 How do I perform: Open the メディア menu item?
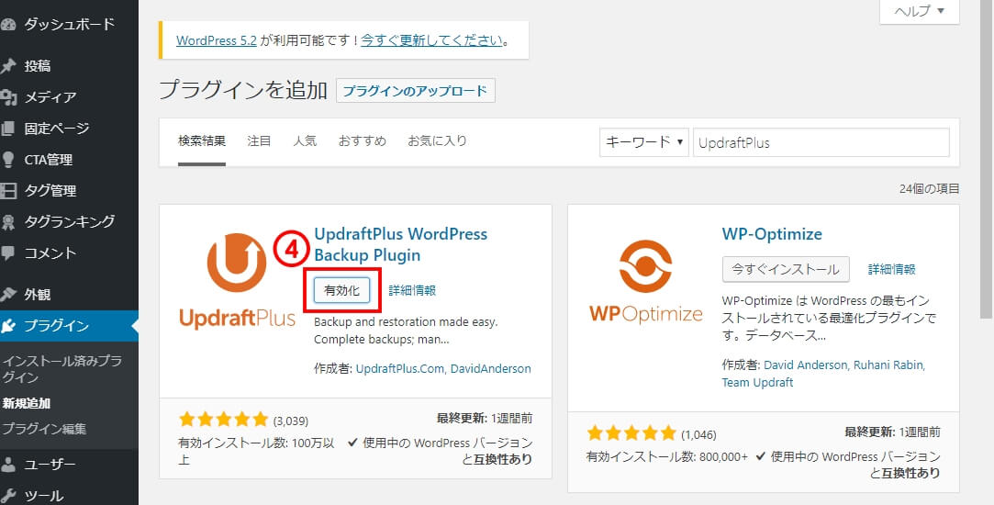(50, 97)
